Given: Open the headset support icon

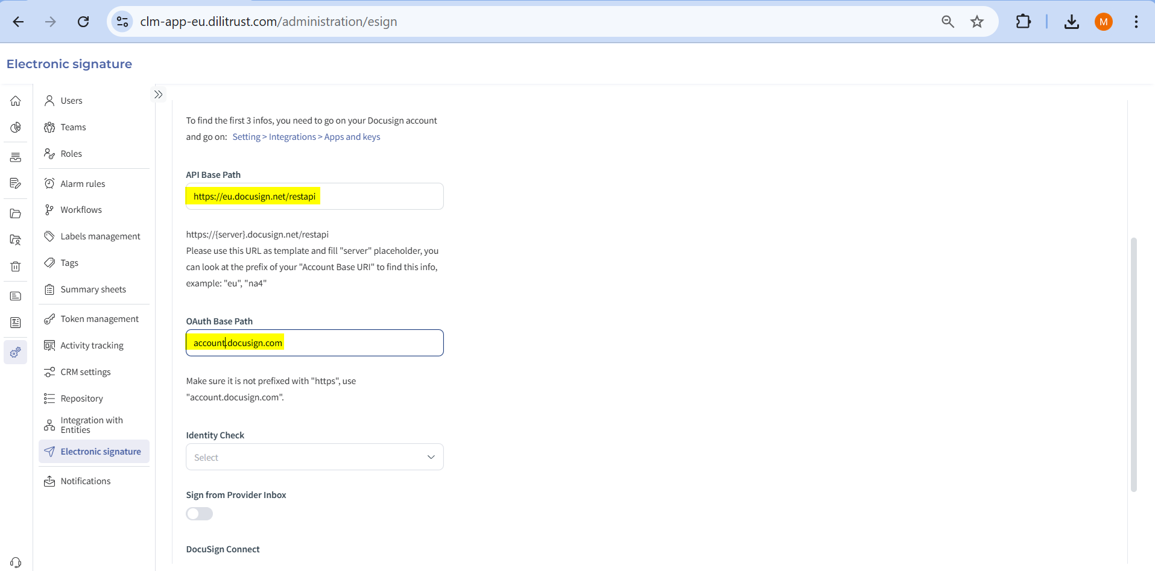Looking at the screenshot, I should point(16,563).
